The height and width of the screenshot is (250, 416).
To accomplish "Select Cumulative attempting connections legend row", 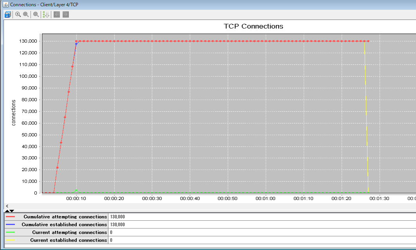I will pos(65,217).
